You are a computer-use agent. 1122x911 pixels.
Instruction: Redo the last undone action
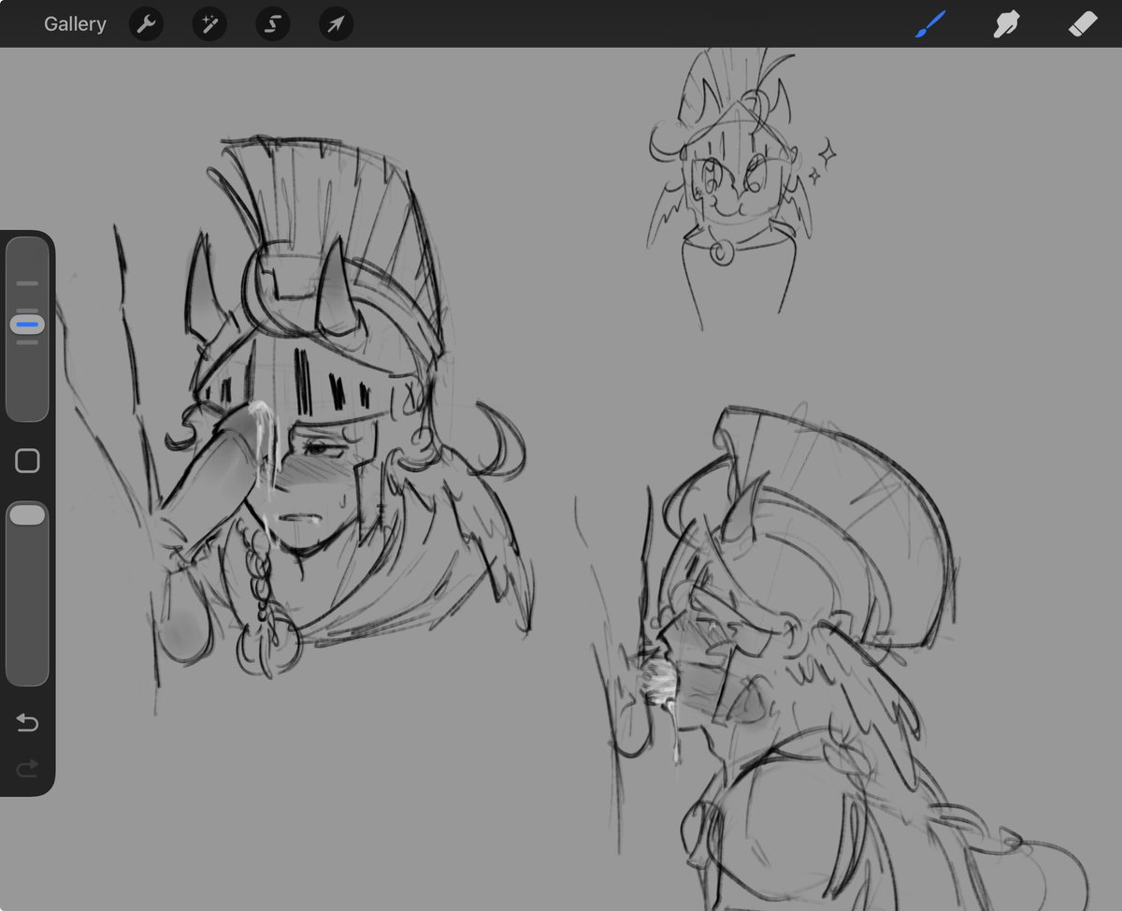point(27,768)
